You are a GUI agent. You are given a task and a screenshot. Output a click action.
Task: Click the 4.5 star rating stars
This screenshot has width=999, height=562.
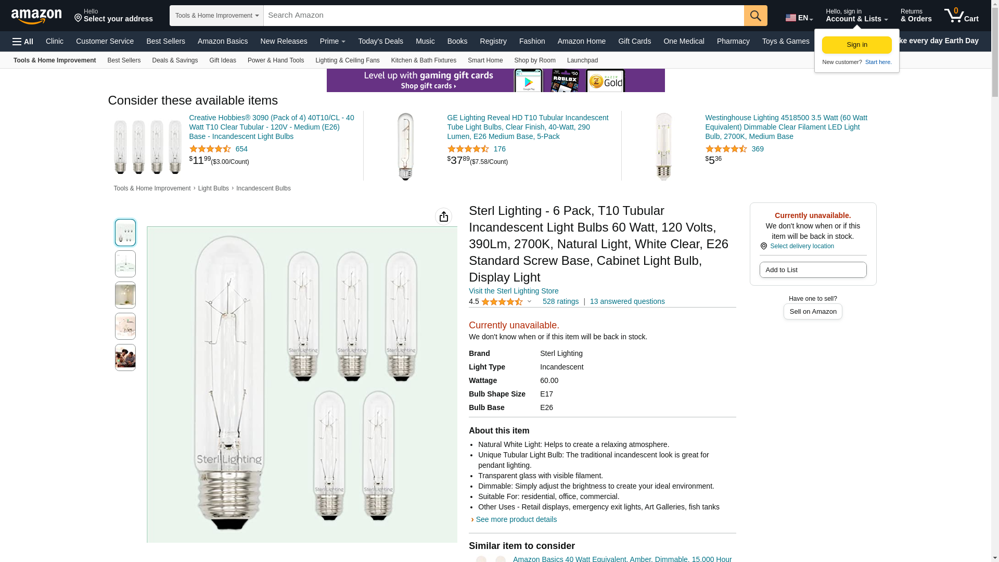click(502, 302)
